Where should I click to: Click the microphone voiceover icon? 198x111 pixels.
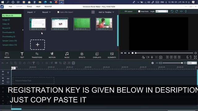[x=152, y=57]
